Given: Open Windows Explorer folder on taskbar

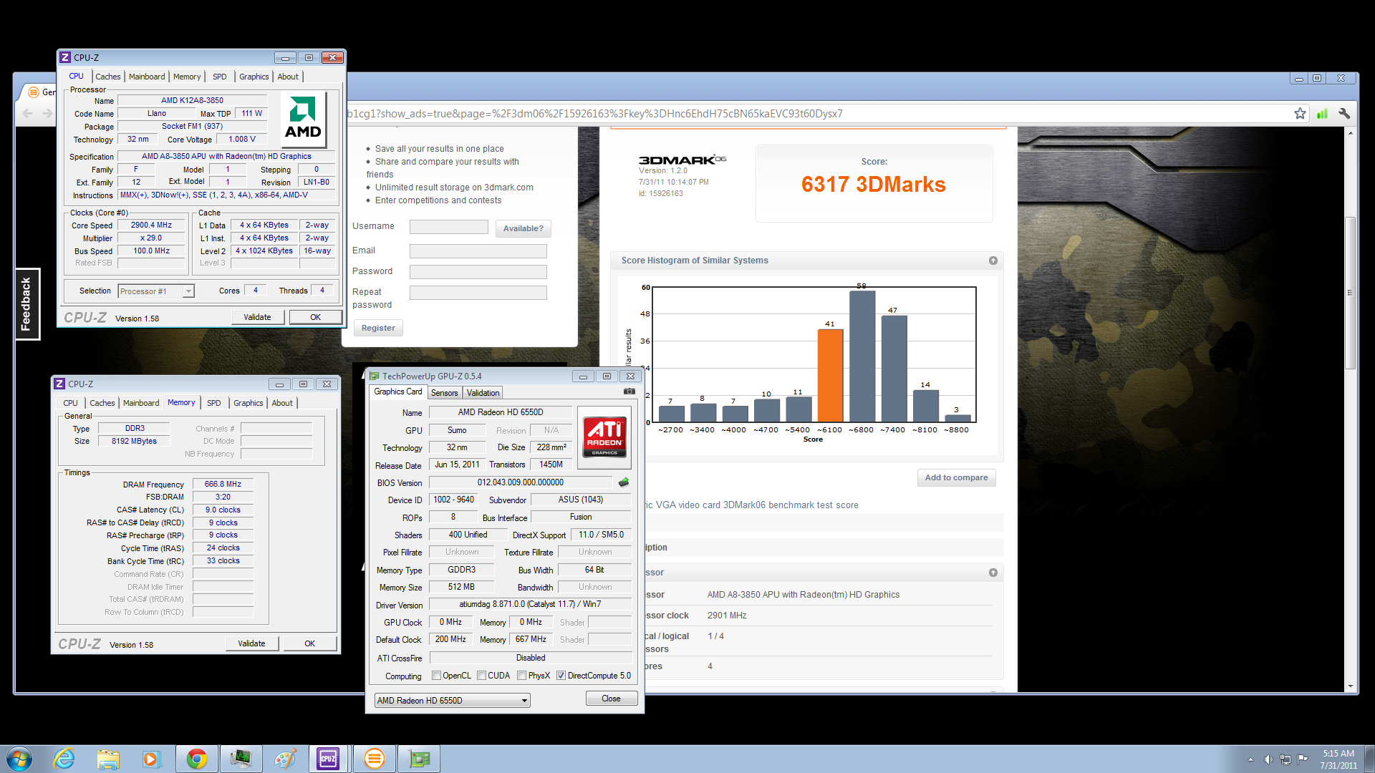Looking at the screenshot, I should 108,759.
